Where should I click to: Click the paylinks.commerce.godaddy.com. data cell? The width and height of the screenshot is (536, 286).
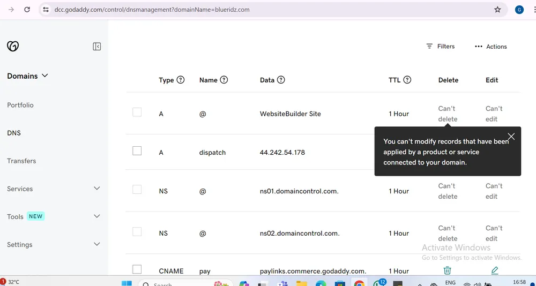(x=313, y=271)
